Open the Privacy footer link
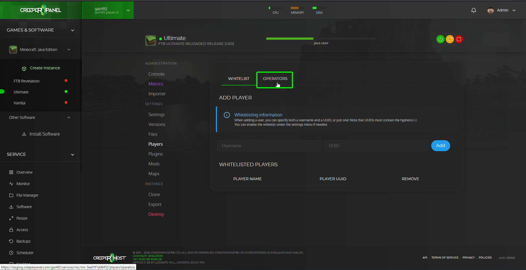Screen dimensions: 526x270 coord(468,258)
